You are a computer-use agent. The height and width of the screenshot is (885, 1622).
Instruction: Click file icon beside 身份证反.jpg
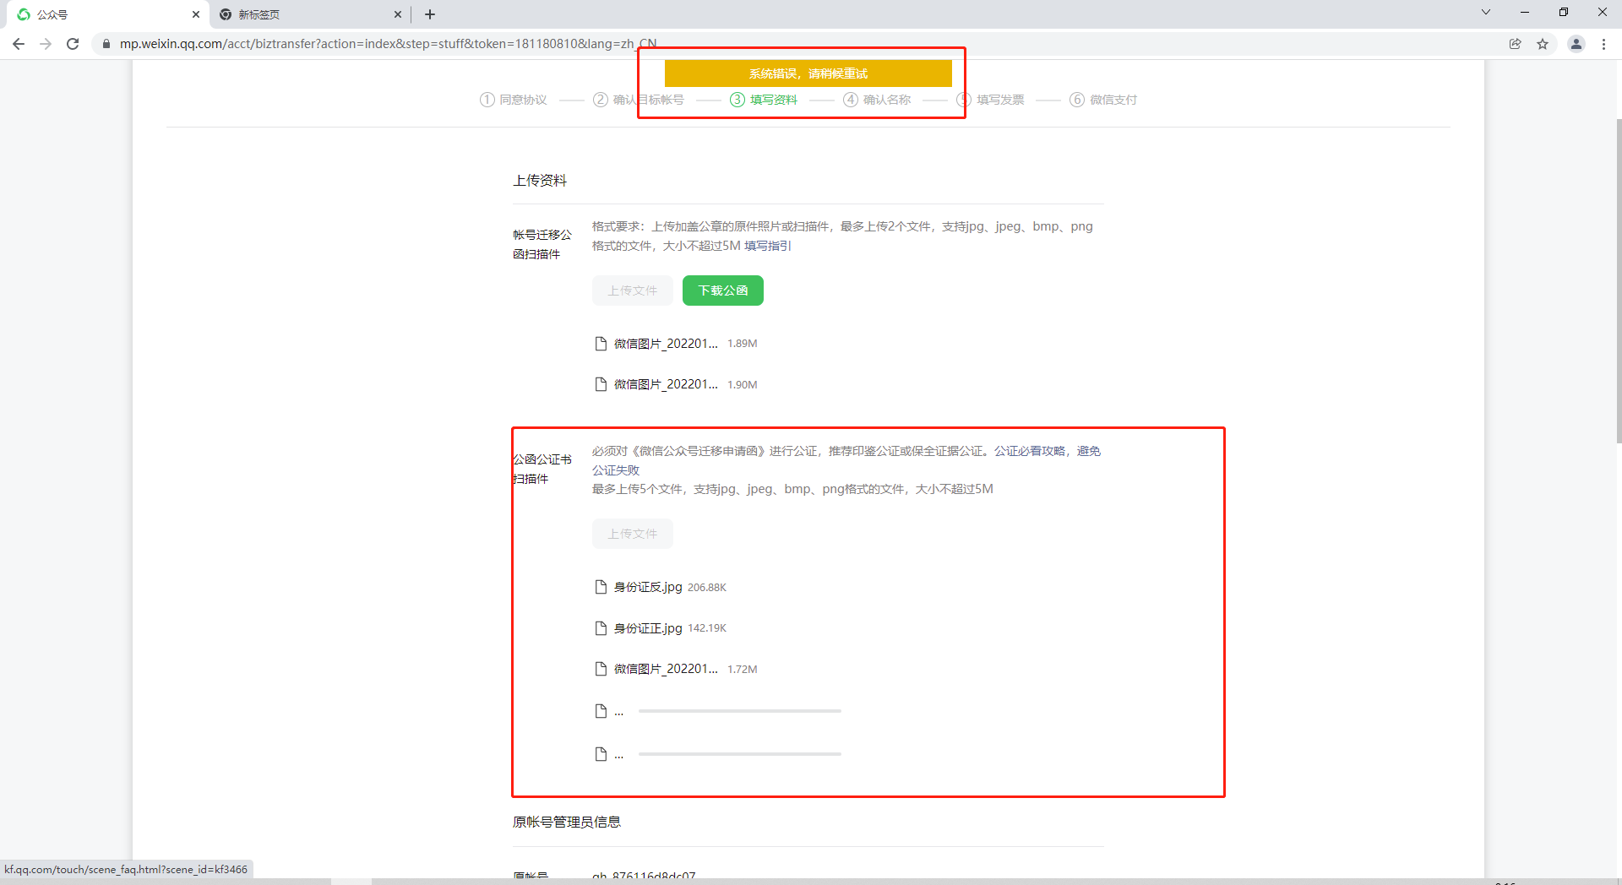click(x=601, y=587)
